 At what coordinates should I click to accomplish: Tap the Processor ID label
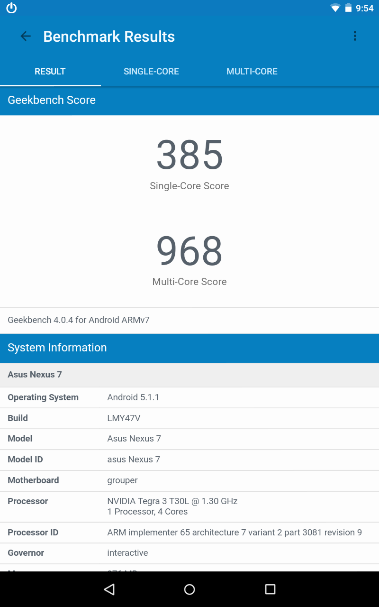pyautogui.click(x=33, y=533)
